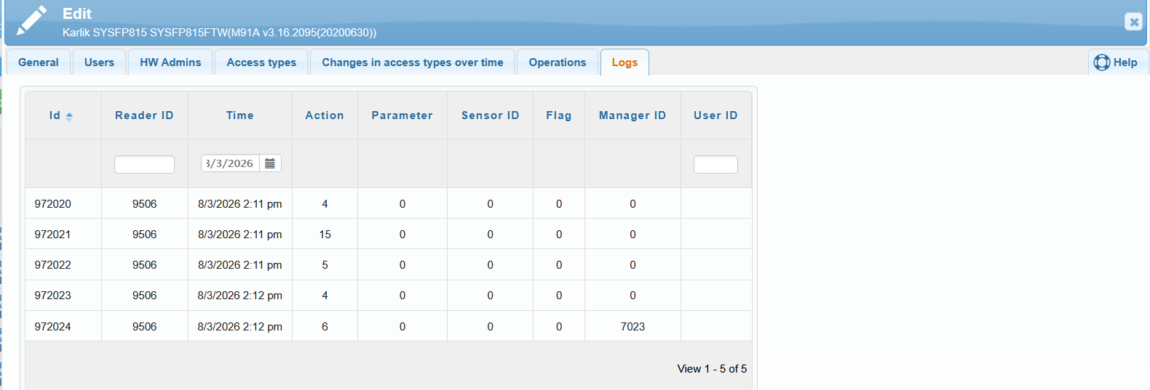This screenshot has height=390, width=1150.
Task: Sort by the Sensor ID column header
Action: click(491, 115)
